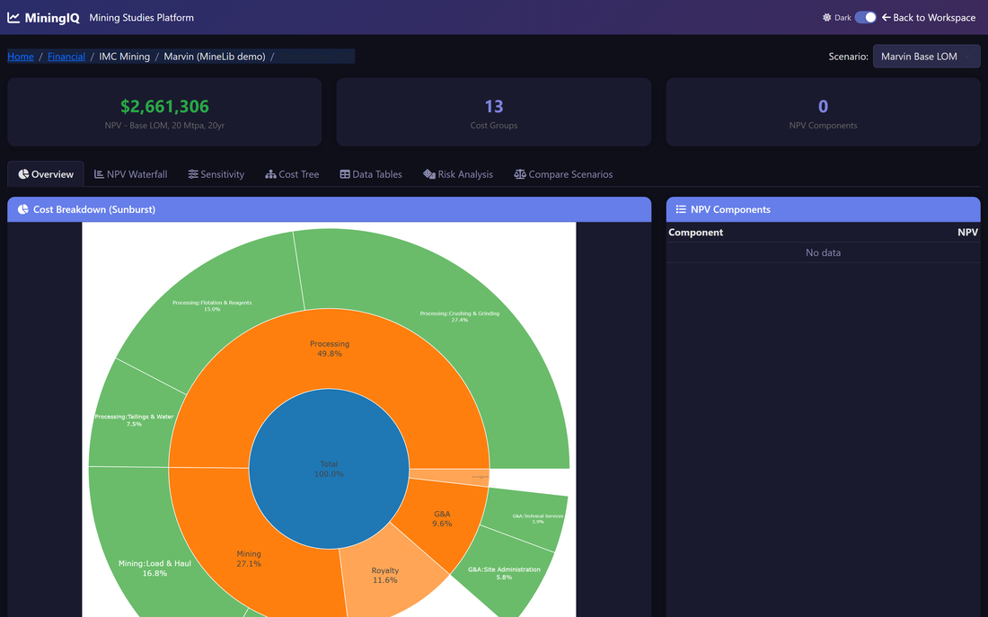The width and height of the screenshot is (988, 617).
Task: Click the 0 NPV Components card
Action: click(x=823, y=112)
